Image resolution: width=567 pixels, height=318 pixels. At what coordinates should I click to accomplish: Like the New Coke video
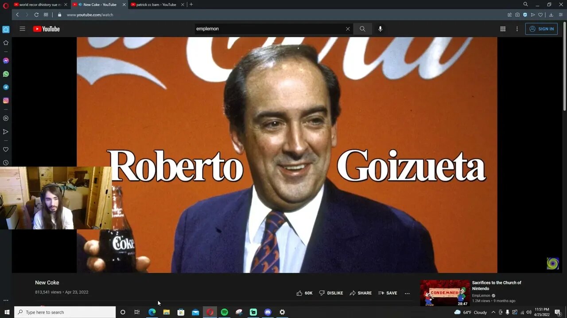click(304, 293)
